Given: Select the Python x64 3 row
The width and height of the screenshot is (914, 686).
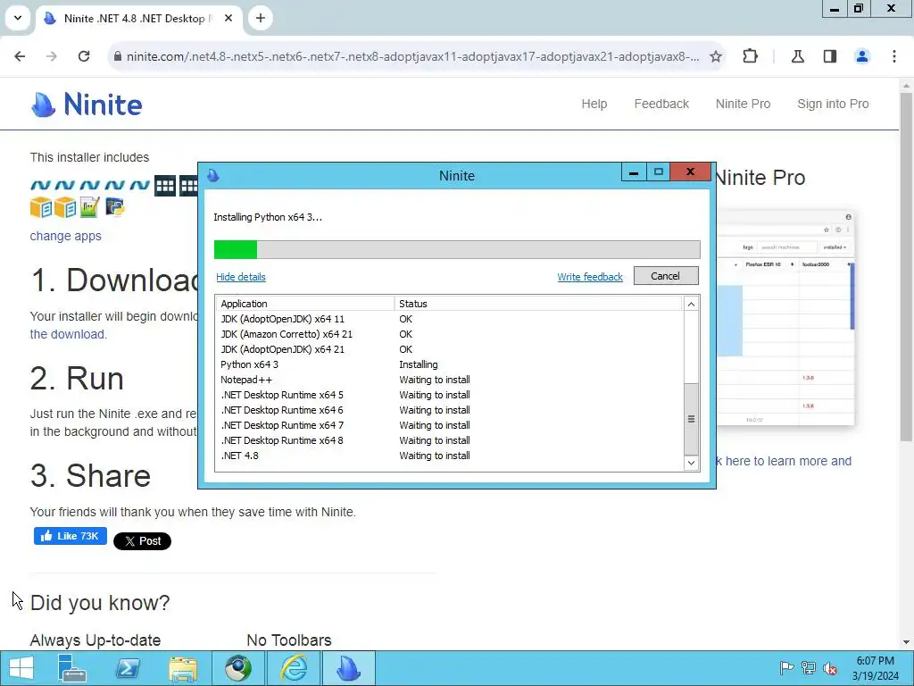Looking at the screenshot, I should (x=449, y=364).
